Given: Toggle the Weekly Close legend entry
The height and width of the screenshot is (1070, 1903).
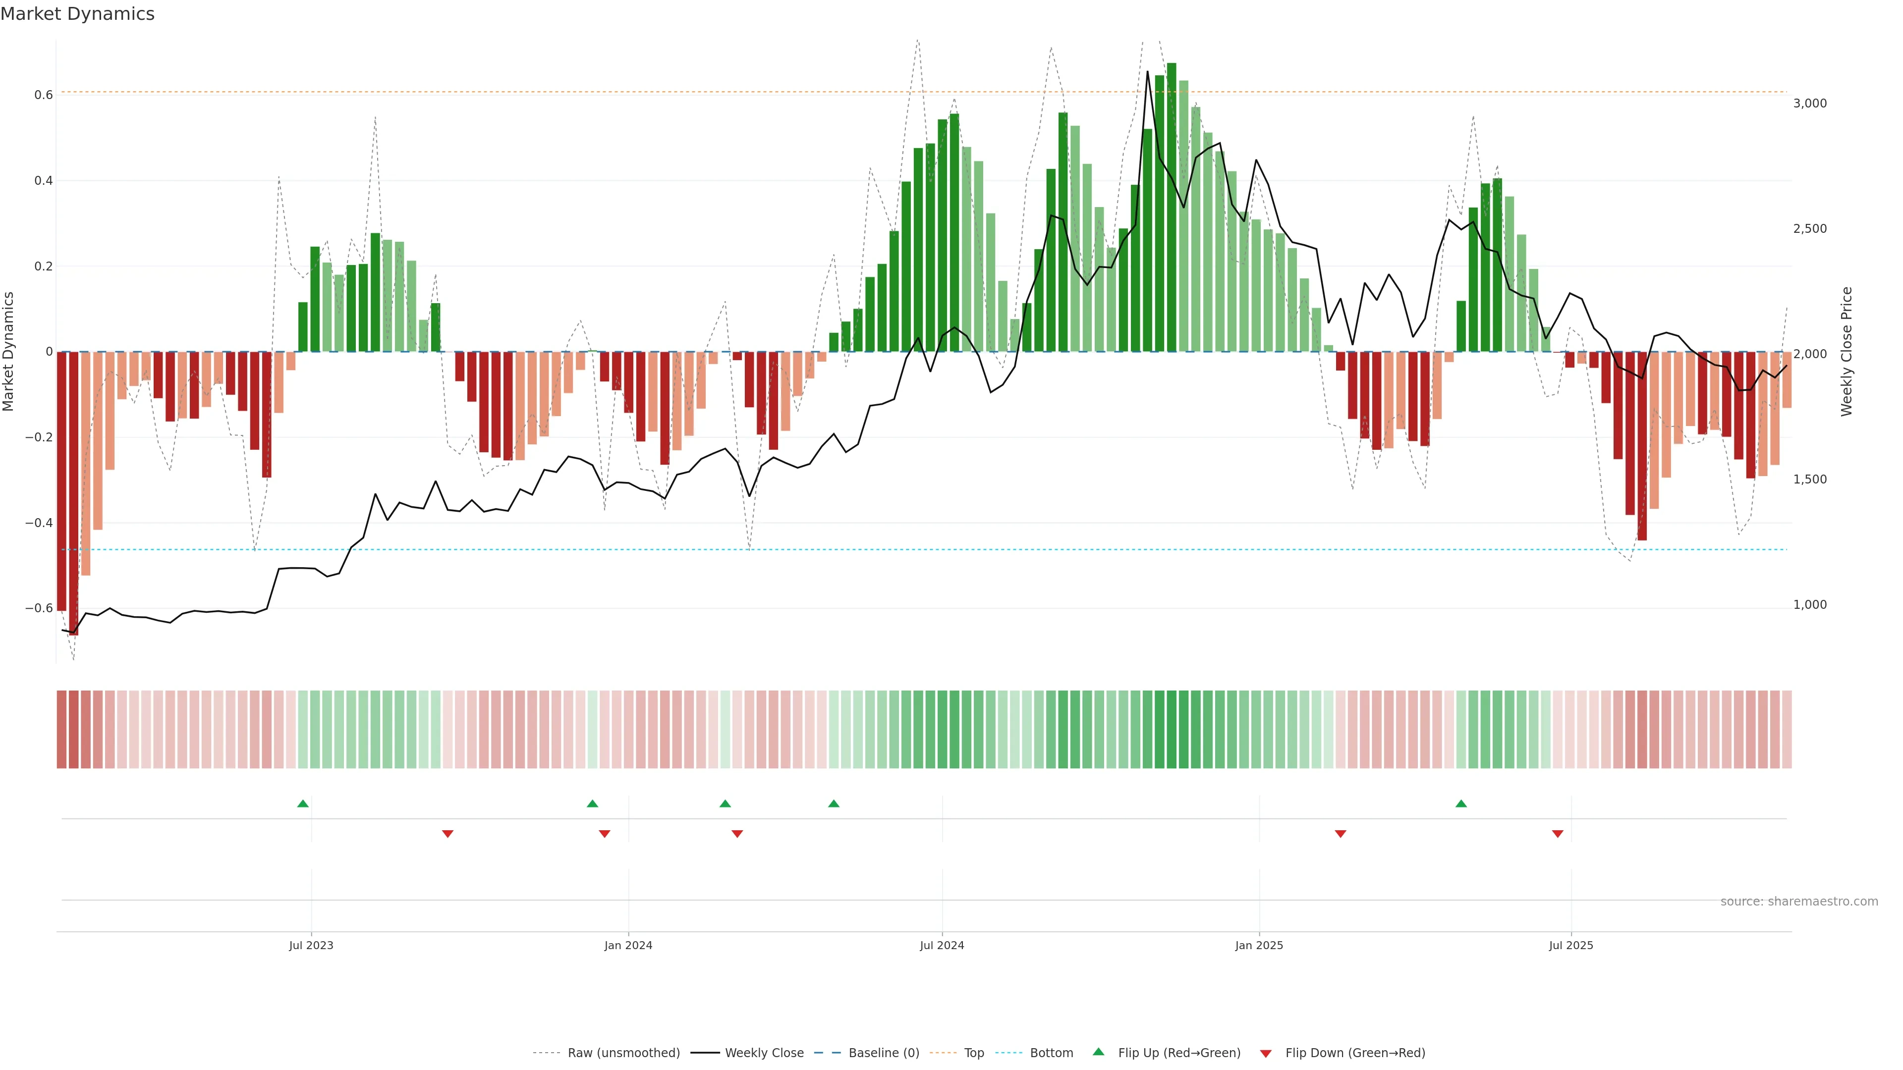Looking at the screenshot, I should click(x=764, y=1053).
